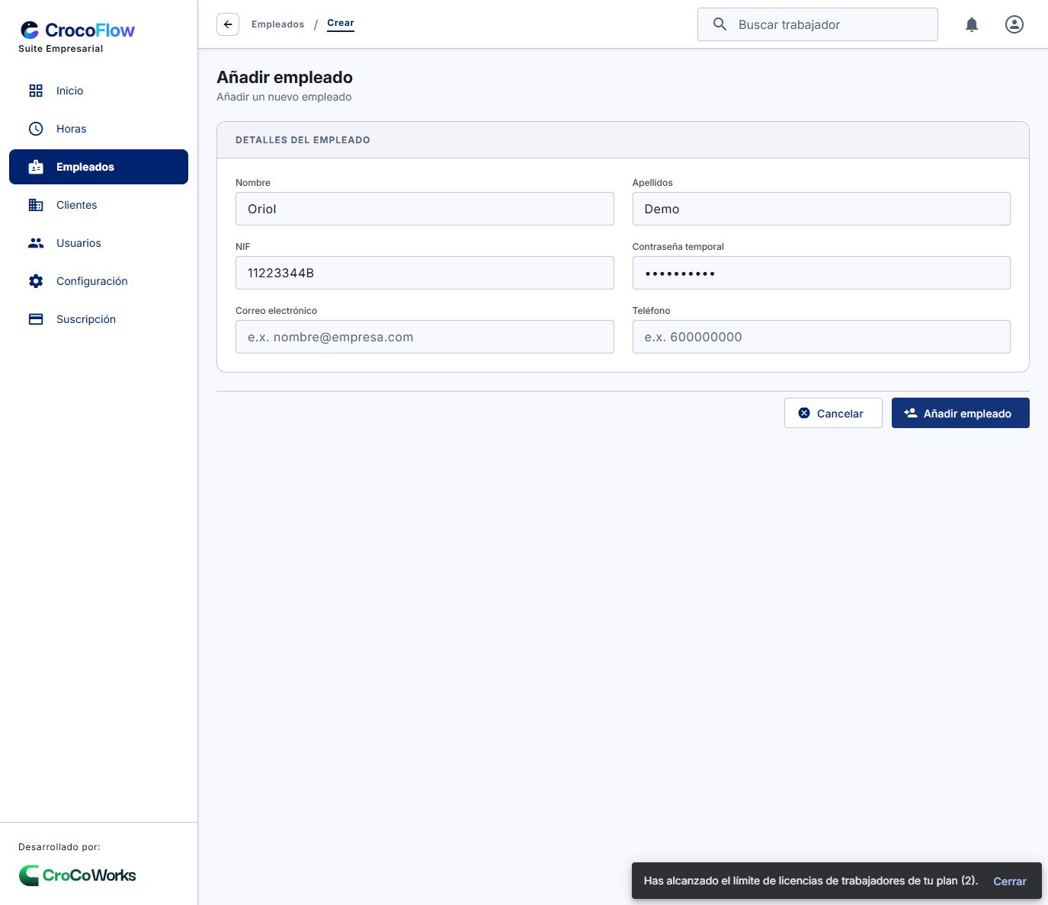Open Configuración gear icon
The image size is (1048, 905).
click(x=36, y=281)
